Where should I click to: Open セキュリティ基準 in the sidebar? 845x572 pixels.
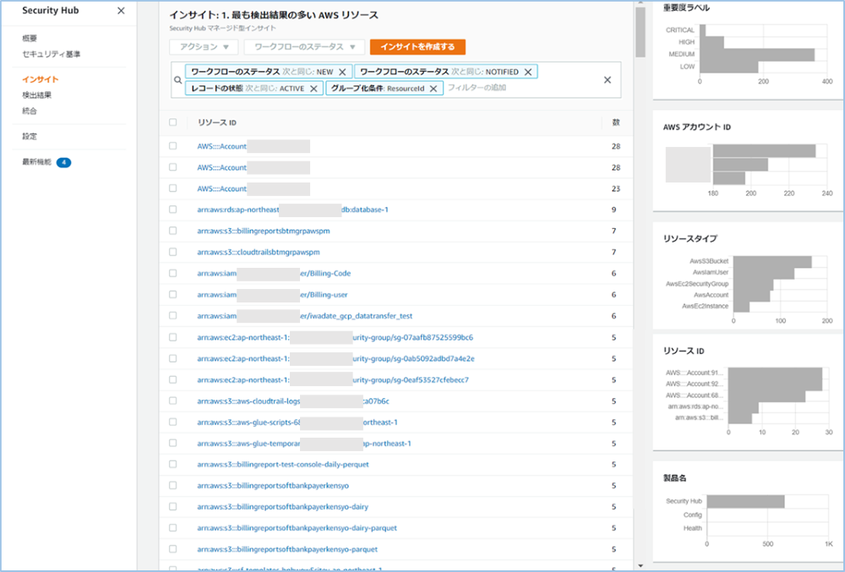pos(52,54)
